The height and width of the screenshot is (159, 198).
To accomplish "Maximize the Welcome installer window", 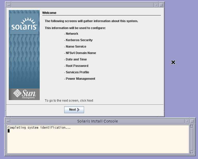I will point(161,5).
